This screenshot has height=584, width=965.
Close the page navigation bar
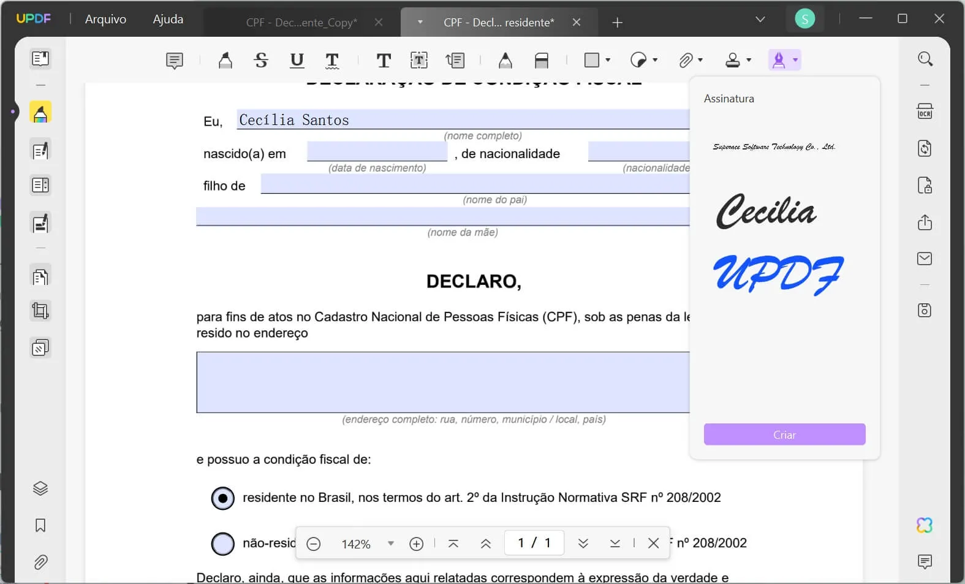[x=654, y=544]
